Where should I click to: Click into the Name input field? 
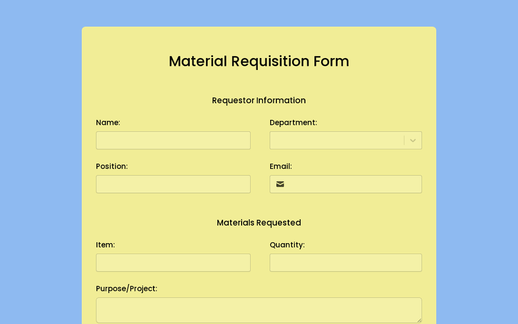click(x=173, y=140)
